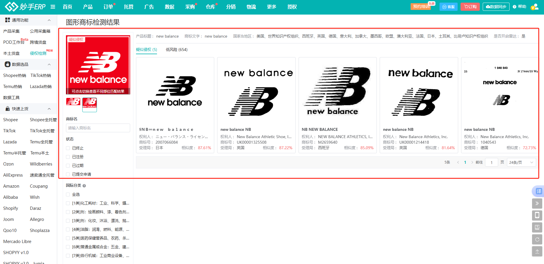
Task: Open the help manual book icon
Action: 537,227
